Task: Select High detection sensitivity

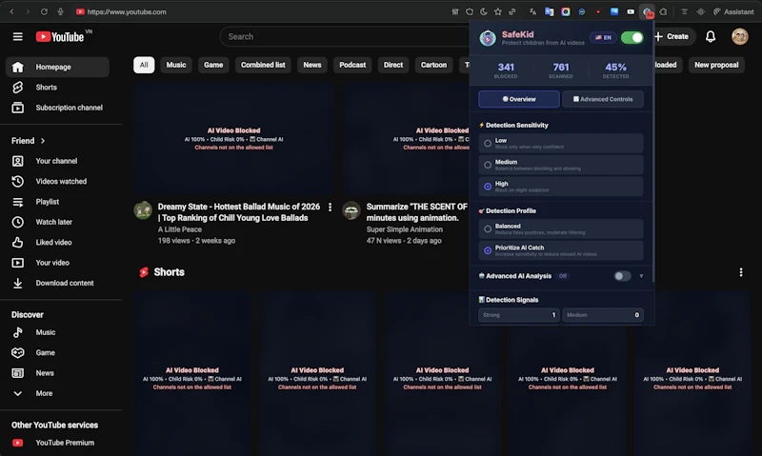Action: (x=561, y=187)
